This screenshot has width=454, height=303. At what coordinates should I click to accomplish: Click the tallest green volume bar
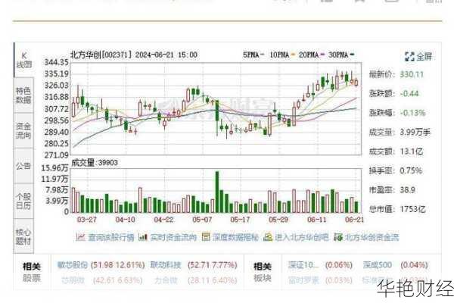coord(217,192)
